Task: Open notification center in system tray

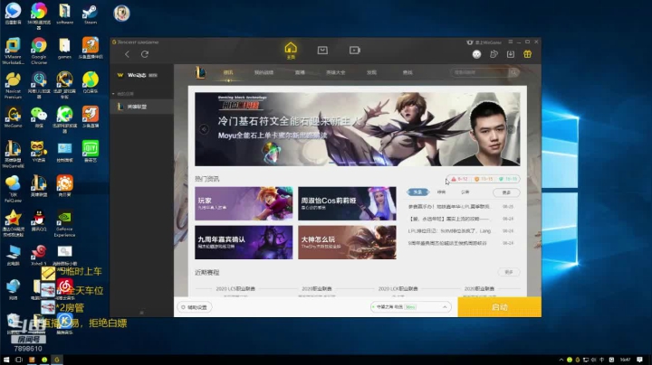Action: pyautogui.click(x=639, y=360)
